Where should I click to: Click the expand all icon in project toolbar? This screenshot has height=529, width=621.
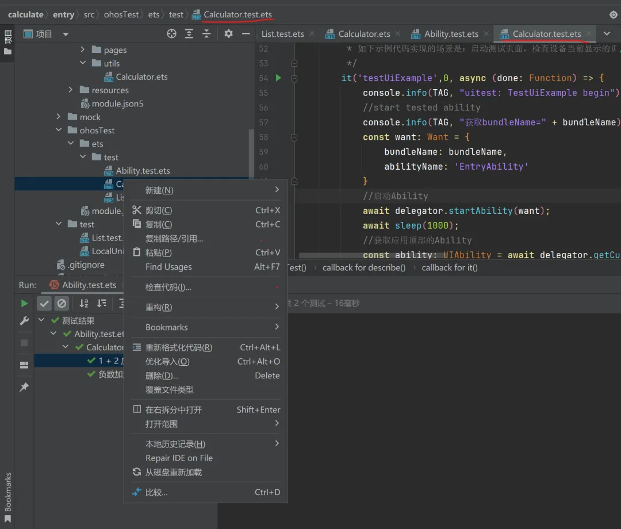(189, 34)
